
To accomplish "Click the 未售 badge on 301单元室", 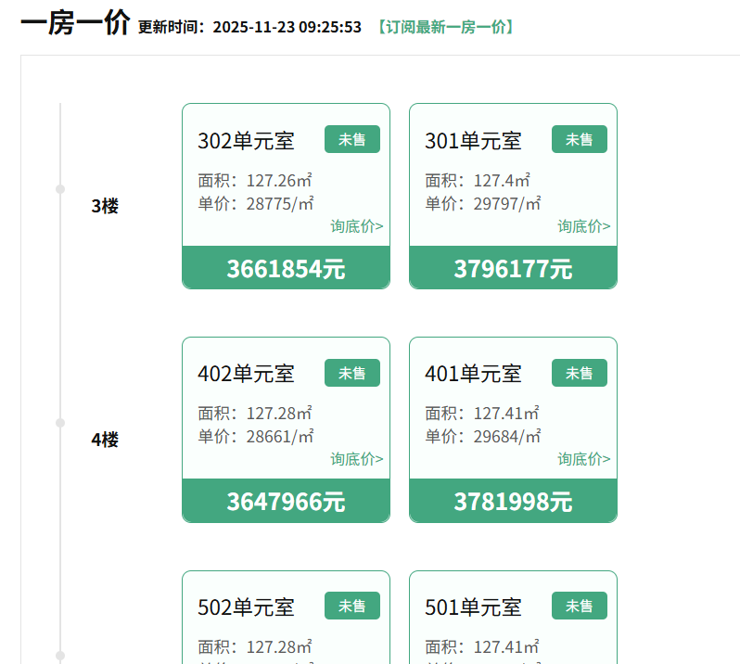I will [580, 140].
